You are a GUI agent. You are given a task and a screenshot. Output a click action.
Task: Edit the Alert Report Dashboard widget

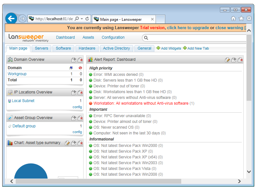point(227,60)
